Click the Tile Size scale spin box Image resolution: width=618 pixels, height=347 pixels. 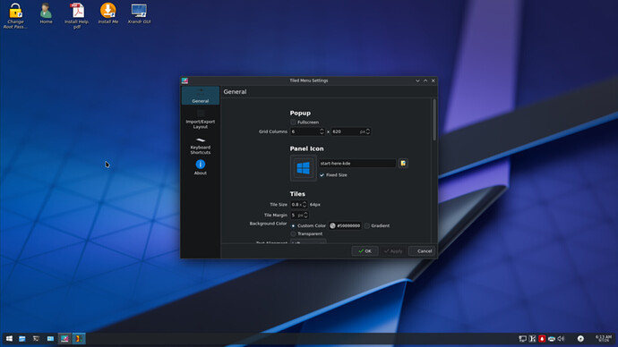[299, 205]
